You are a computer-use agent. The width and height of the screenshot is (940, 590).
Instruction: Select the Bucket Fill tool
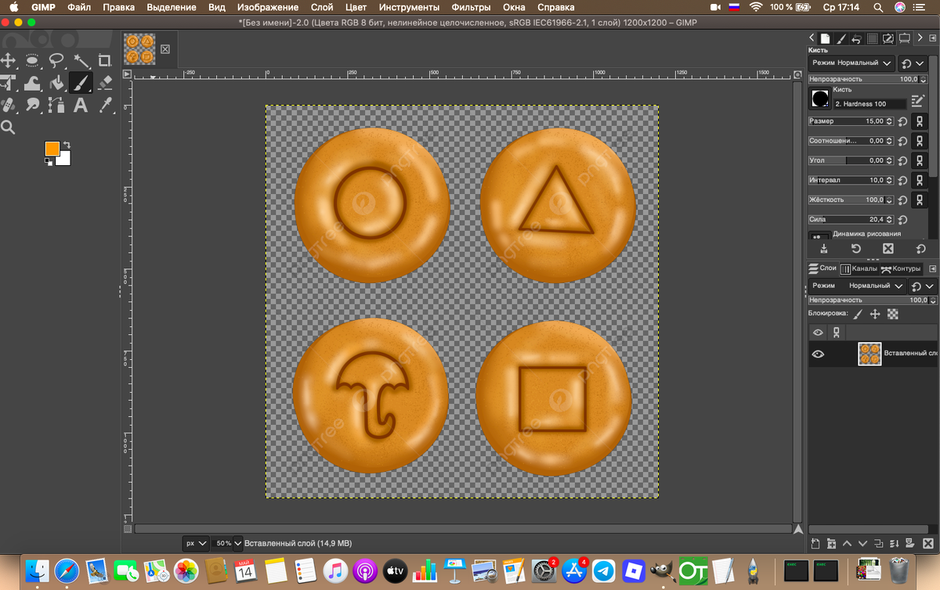tap(56, 82)
